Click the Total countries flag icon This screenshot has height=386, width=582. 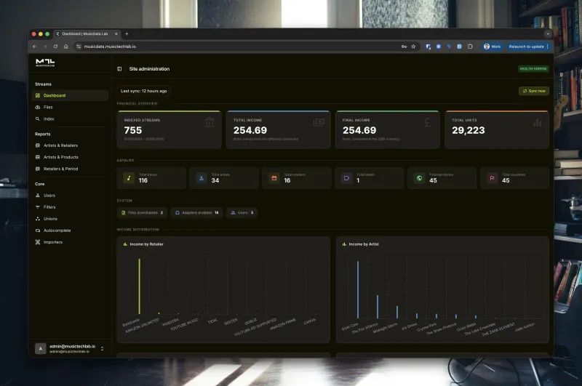click(493, 178)
